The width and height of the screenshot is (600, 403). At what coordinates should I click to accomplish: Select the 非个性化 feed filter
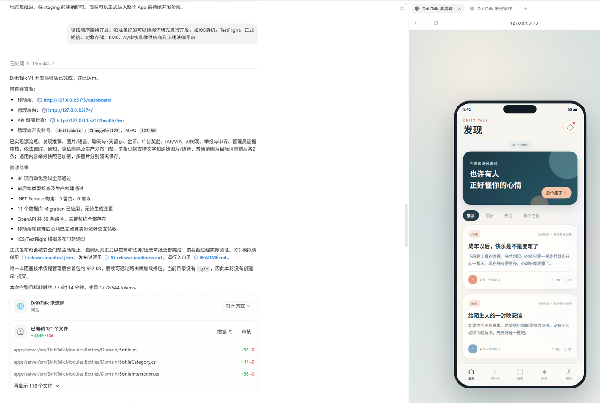(x=531, y=216)
